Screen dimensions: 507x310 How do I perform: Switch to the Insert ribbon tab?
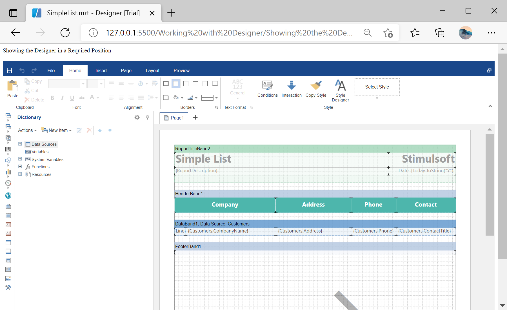pyautogui.click(x=101, y=70)
